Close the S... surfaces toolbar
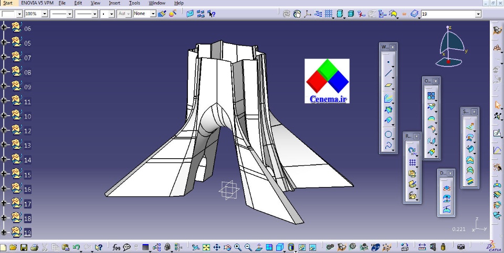The height and width of the screenshot is (253, 504). point(475,112)
